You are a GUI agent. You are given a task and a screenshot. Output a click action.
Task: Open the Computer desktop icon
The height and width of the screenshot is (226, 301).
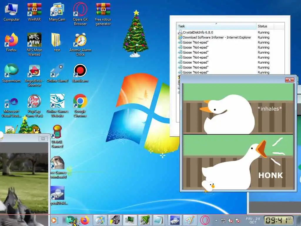(11, 12)
